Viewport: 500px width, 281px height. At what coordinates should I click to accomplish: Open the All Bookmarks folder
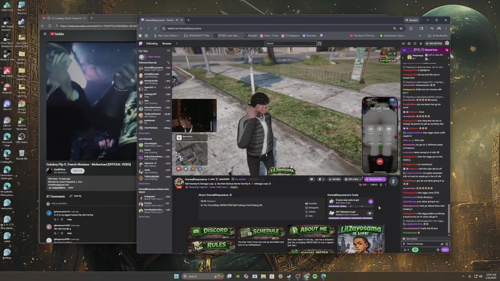pos(438,36)
